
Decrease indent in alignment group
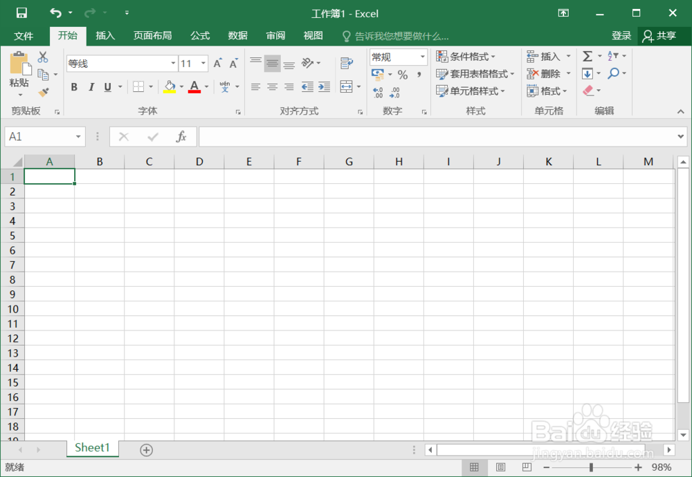(x=308, y=86)
